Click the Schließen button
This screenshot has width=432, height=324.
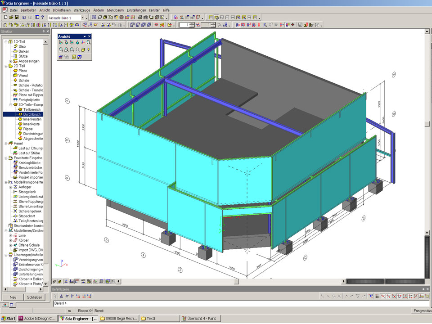(35, 297)
